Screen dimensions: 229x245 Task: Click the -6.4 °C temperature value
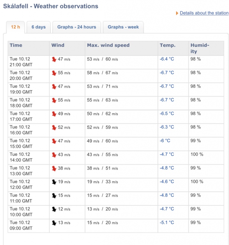[x=167, y=59]
